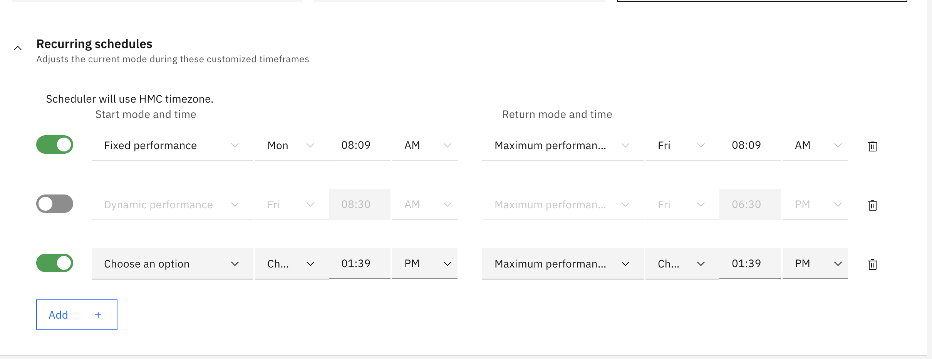Delete the Fixed performance schedule row
Viewport: 932px width, 359px height.
(873, 146)
